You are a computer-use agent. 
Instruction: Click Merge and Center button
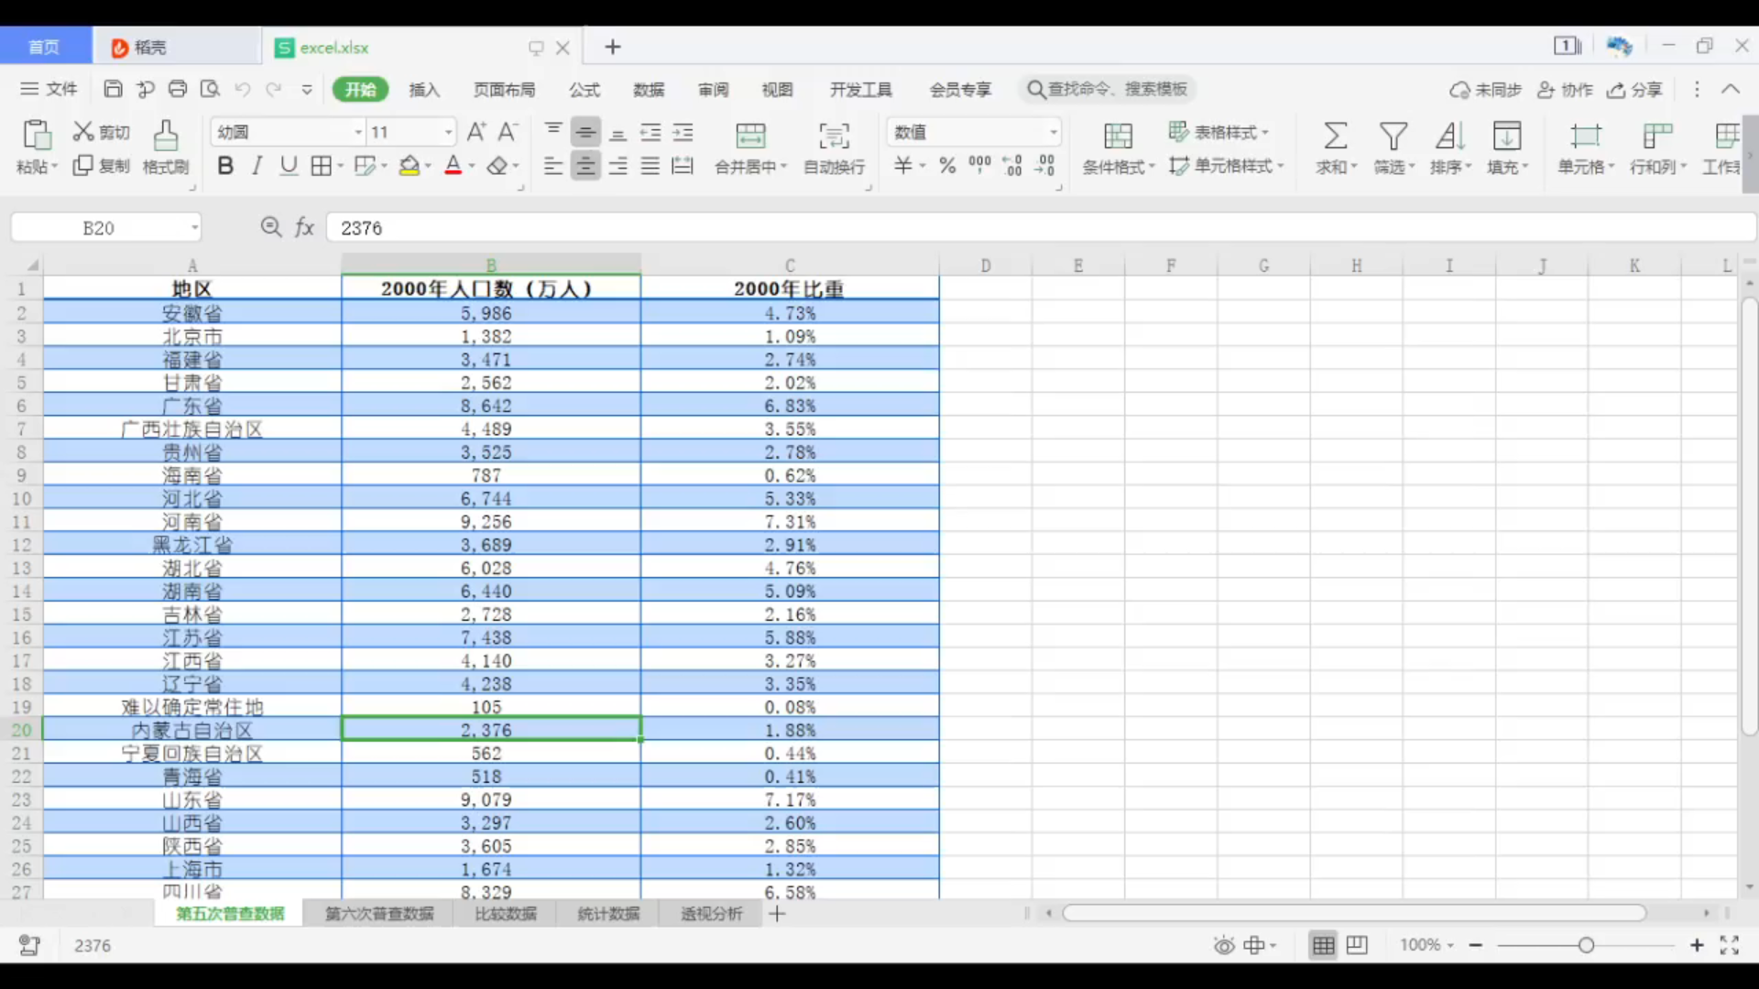[750, 147]
